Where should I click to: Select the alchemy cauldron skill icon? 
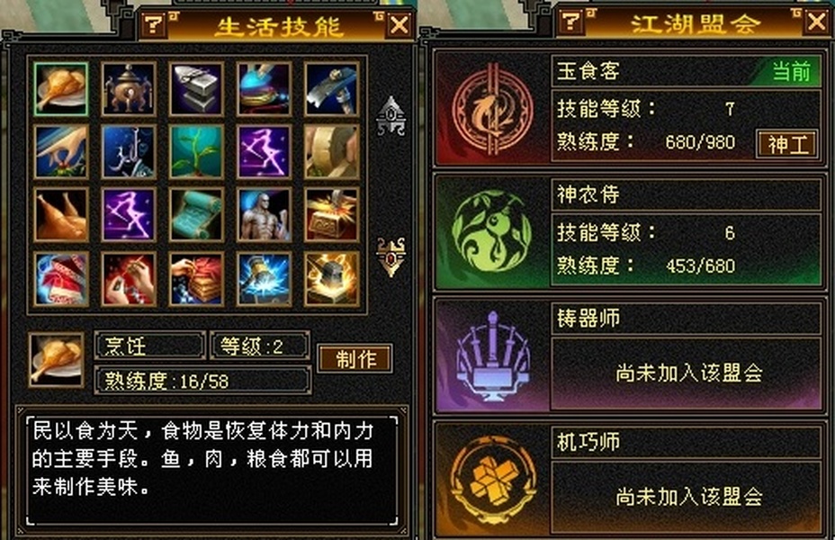(x=129, y=88)
